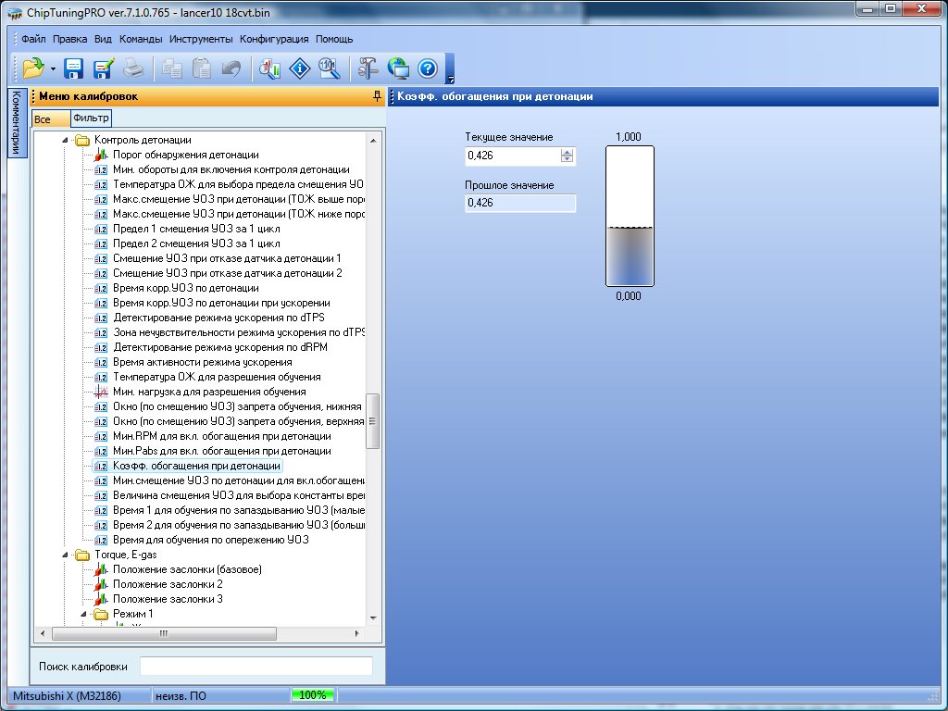The width and height of the screenshot is (948, 711).
Task: Click the vertical value gauge bar
Action: tap(630, 216)
